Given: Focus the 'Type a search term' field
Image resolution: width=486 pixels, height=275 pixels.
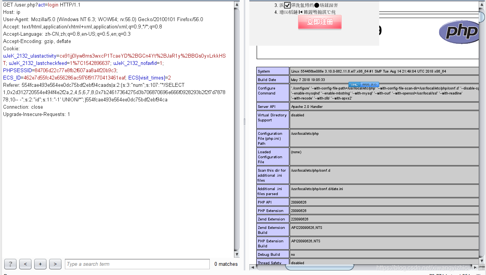Looking at the screenshot, I should tap(137, 264).
